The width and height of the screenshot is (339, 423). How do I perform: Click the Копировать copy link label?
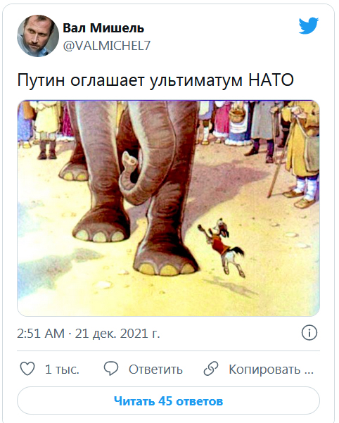tap(271, 370)
